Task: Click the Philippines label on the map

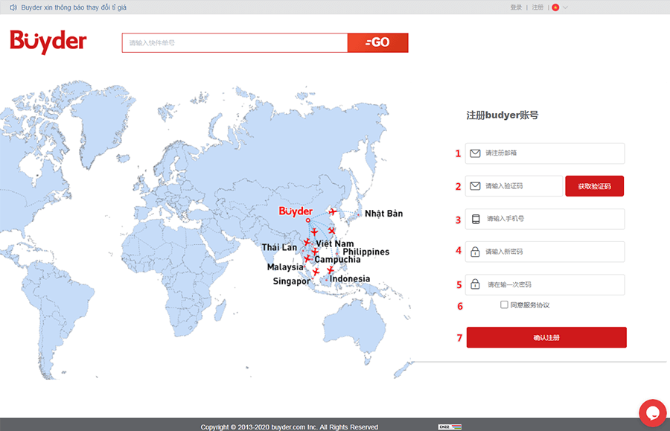Action: (x=366, y=252)
